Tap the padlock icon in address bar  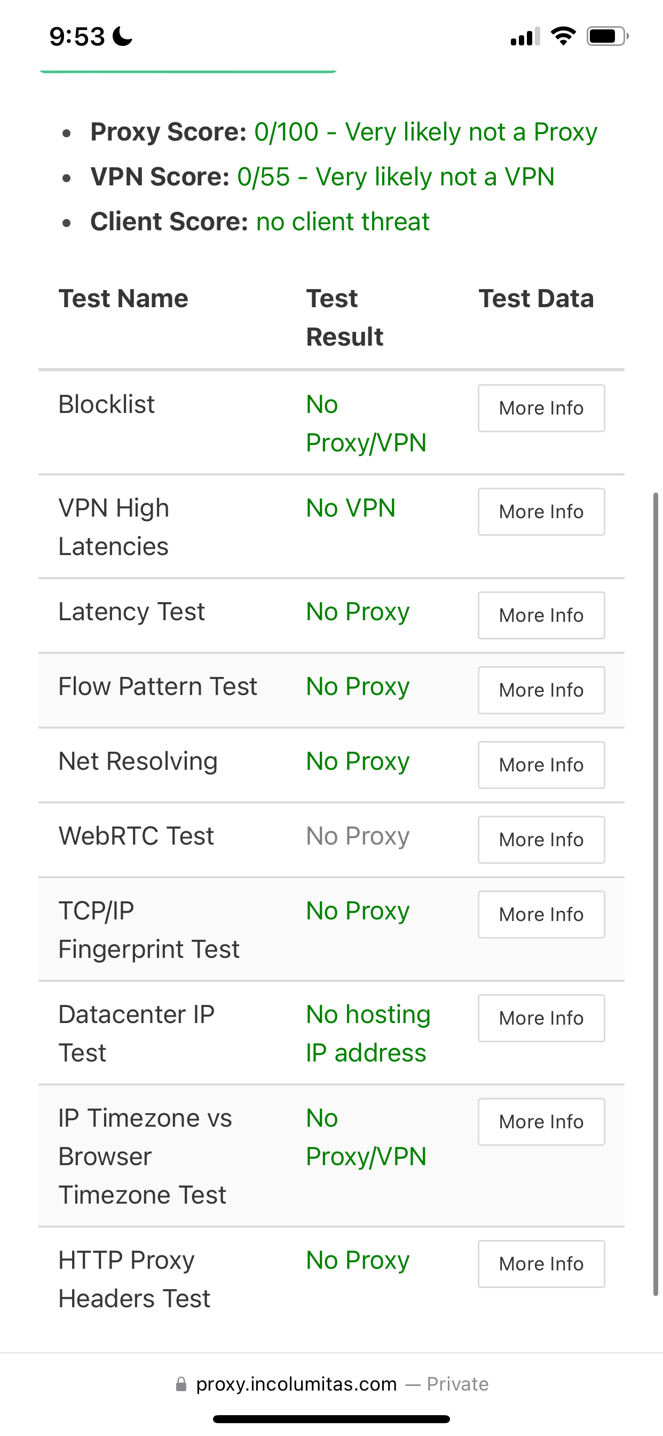(x=181, y=1384)
